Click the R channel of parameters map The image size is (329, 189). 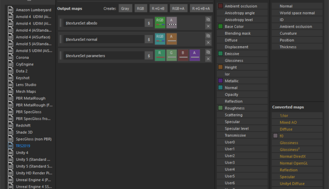pos(160,55)
